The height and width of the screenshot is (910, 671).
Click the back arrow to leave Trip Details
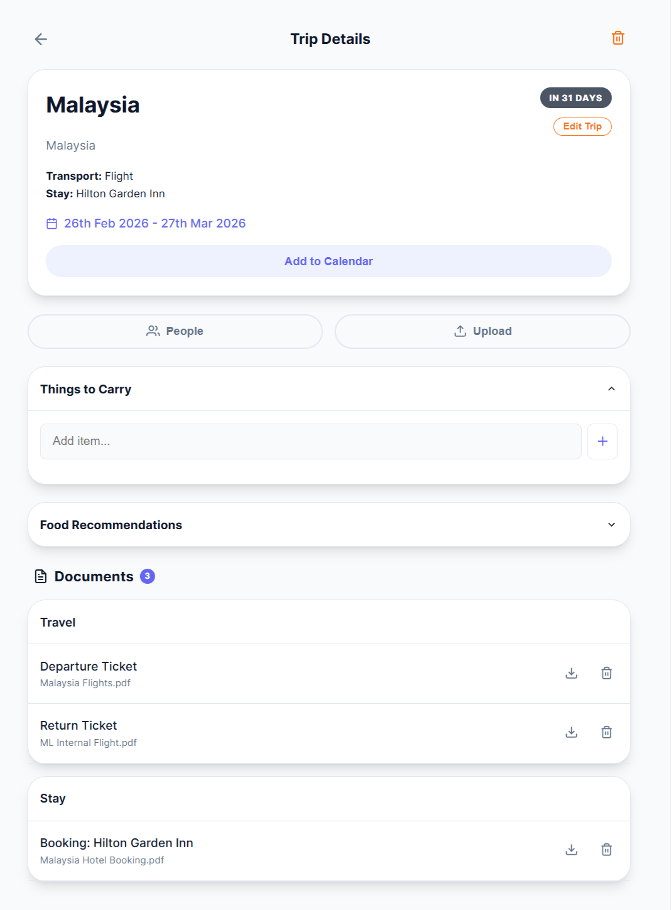[41, 38]
